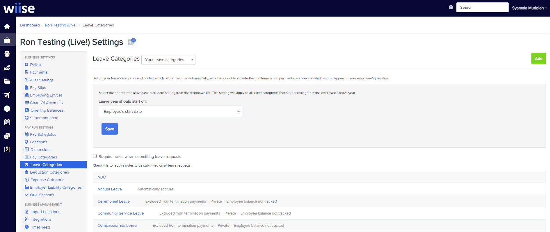Open the ADO leave category

[102, 177]
